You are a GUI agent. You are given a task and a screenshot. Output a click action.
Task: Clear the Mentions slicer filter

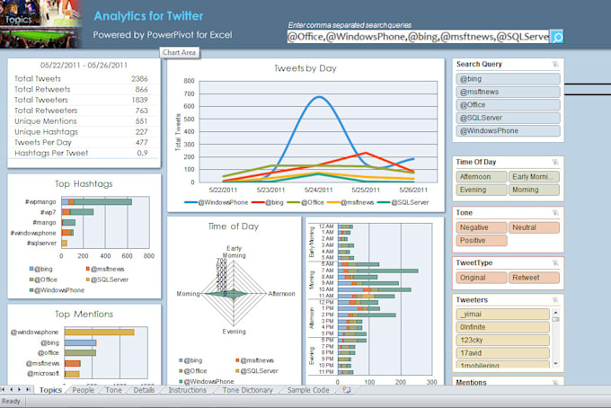coord(555,382)
